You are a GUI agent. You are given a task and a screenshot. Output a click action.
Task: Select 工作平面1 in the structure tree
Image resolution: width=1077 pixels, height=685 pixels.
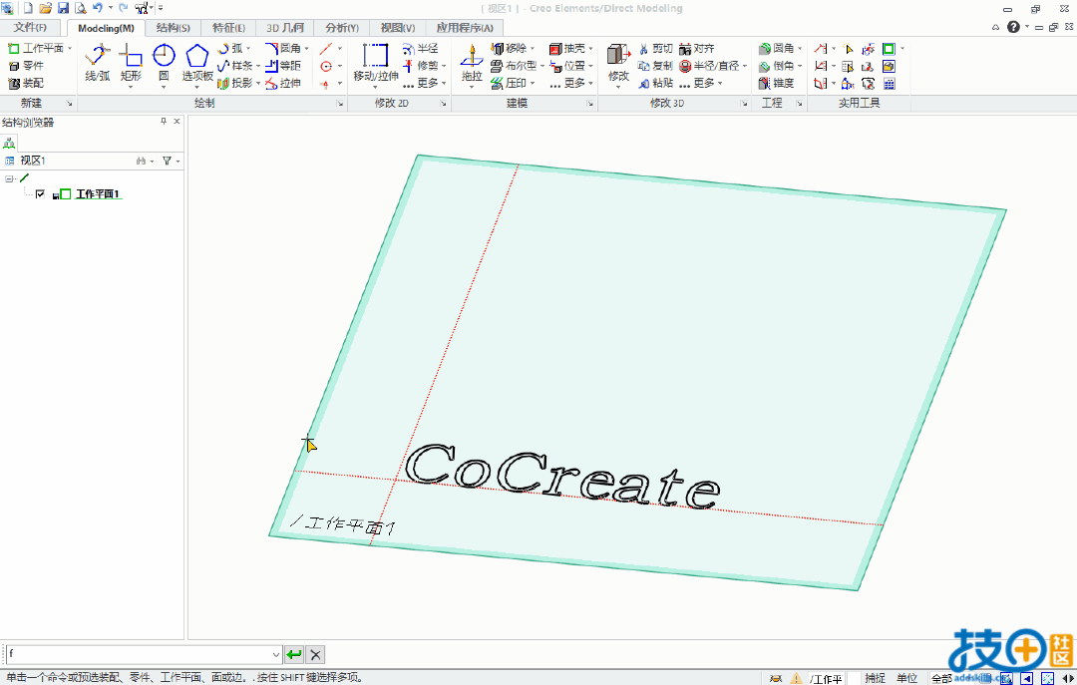coord(98,194)
